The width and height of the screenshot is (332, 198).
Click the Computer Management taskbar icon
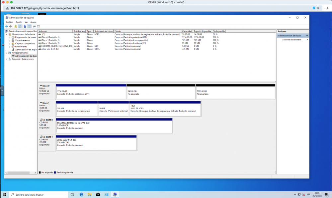115,194
